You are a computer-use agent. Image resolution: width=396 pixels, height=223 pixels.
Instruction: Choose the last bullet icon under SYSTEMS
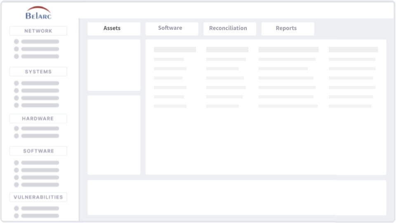coord(16,105)
